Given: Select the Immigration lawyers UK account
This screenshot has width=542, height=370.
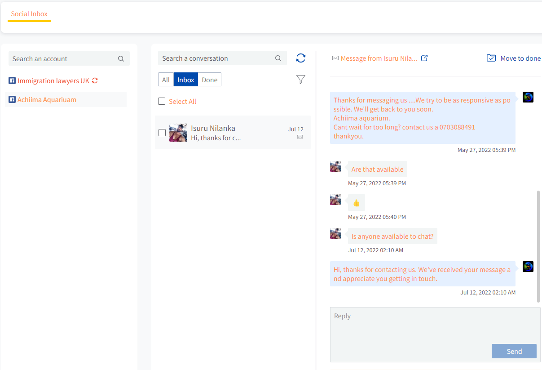Looking at the screenshot, I should click(x=53, y=81).
